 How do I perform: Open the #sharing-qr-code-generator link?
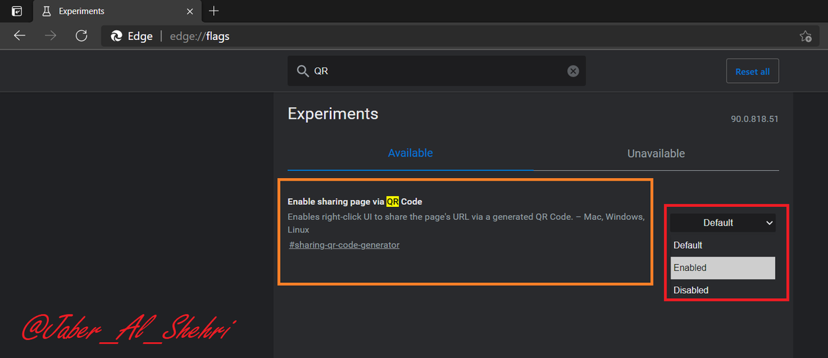344,245
